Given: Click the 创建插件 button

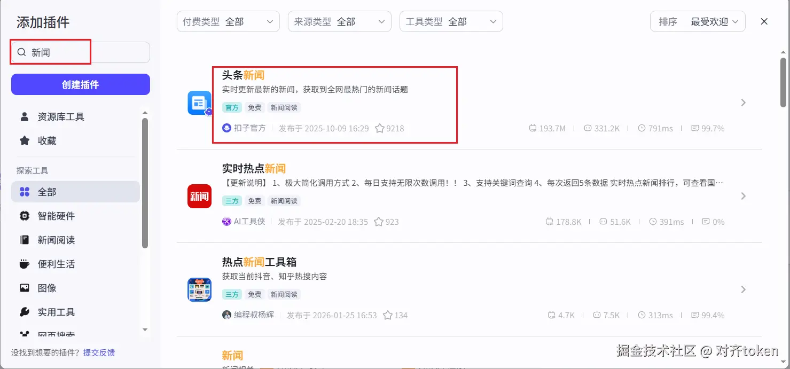Looking at the screenshot, I should [x=81, y=84].
